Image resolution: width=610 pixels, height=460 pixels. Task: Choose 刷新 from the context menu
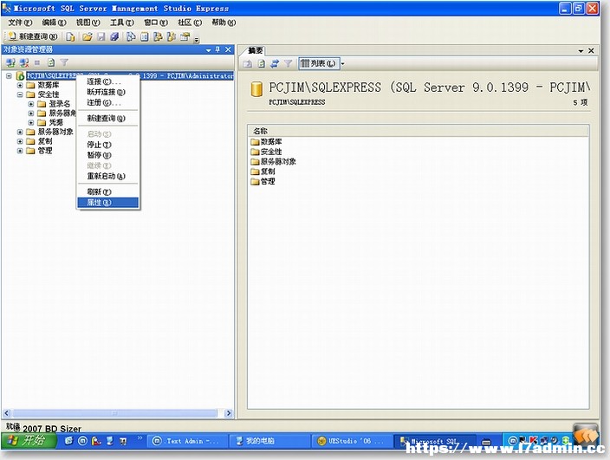107,191
